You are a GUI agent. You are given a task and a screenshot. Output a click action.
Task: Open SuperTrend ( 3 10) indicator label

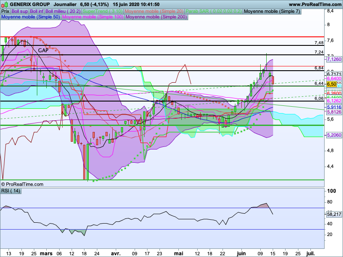pyautogui.click(x=102, y=12)
